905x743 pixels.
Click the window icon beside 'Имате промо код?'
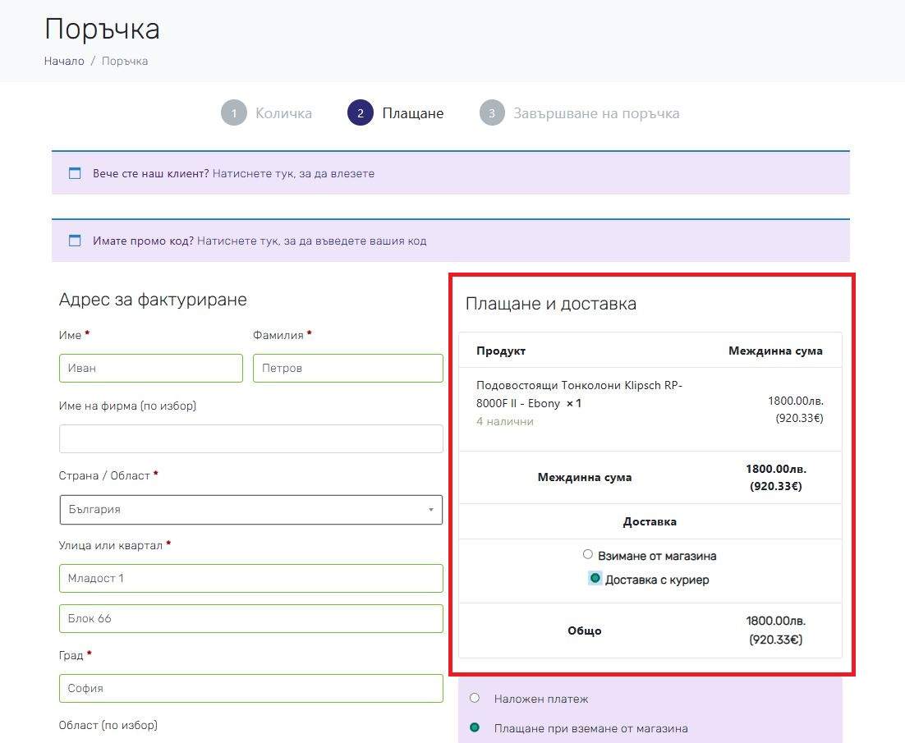[x=75, y=241]
